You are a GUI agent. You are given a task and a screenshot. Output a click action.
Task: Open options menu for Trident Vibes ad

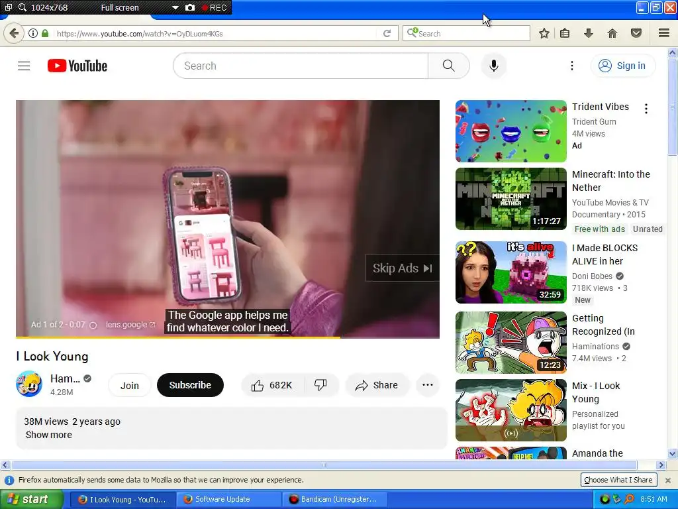pos(646,109)
